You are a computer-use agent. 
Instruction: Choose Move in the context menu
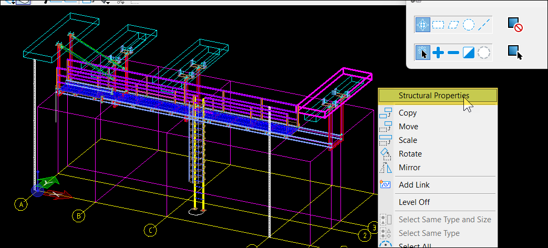[x=408, y=127]
